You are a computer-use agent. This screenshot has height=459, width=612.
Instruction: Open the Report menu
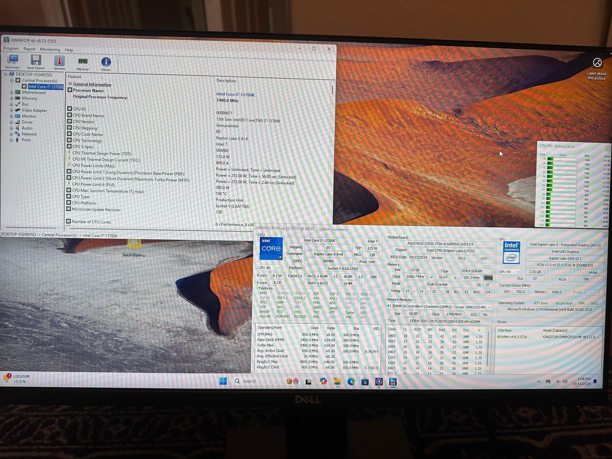click(x=29, y=49)
